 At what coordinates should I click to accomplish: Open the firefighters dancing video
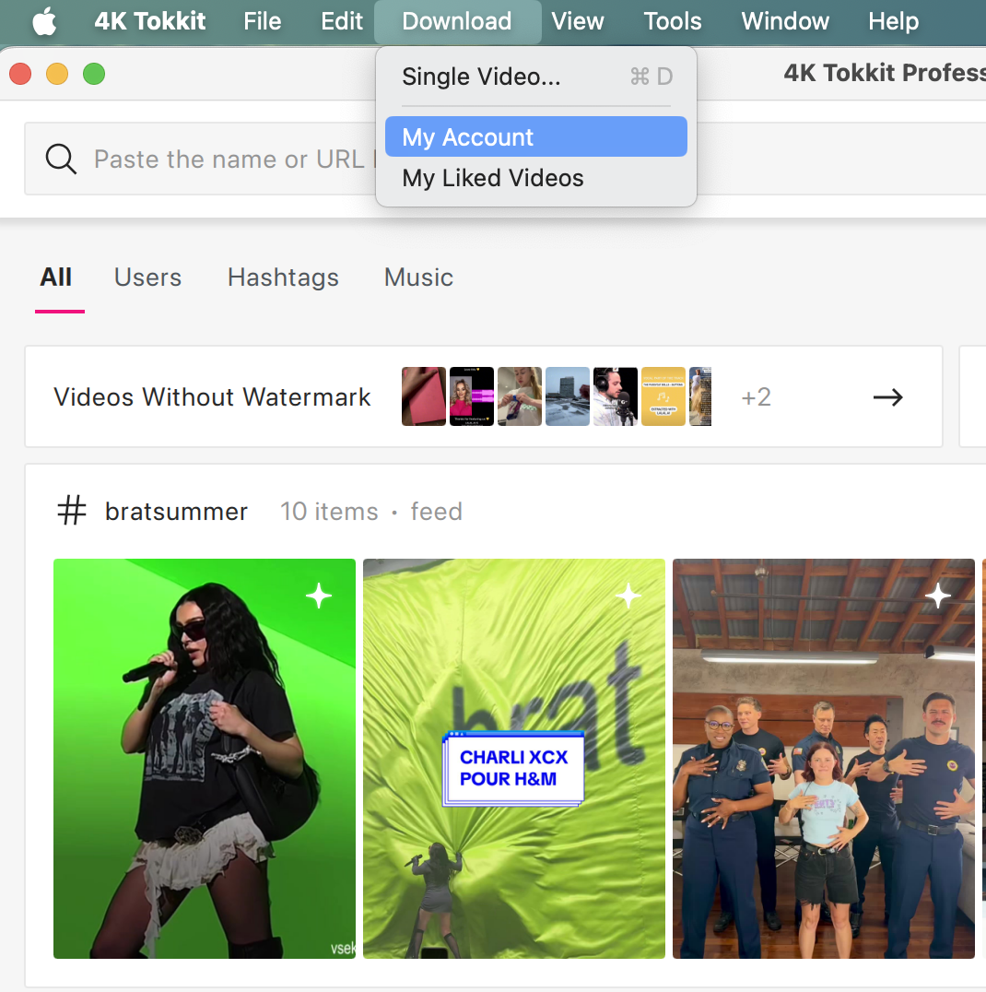pyautogui.click(x=824, y=759)
